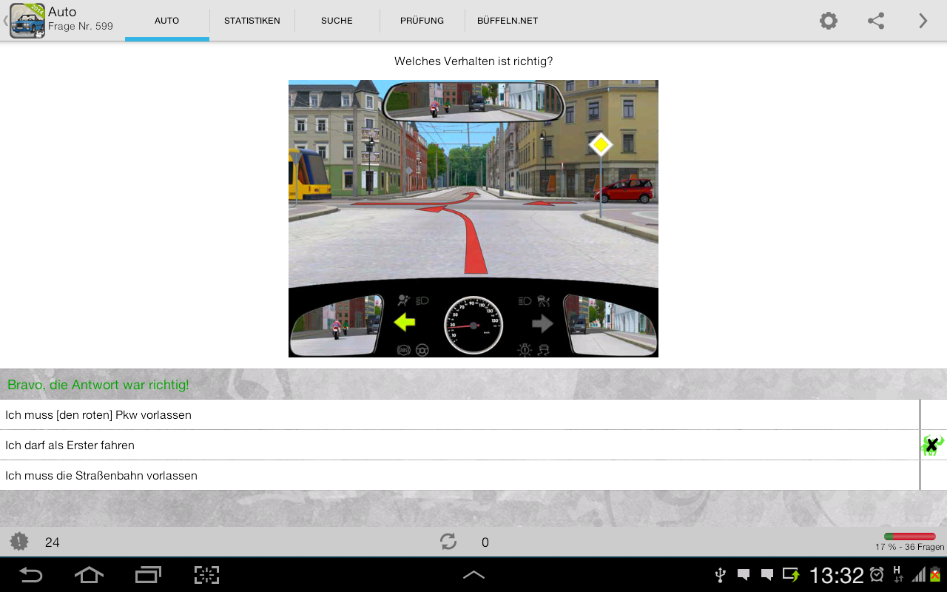947x592 pixels.
Task: Tap the share icon
Action: (876, 21)
